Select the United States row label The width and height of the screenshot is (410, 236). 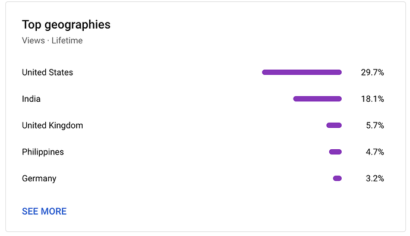[48, 73]
